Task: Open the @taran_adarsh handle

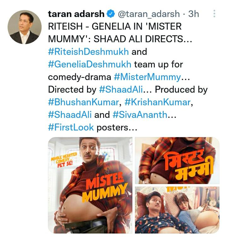Action: click(149, 14)
